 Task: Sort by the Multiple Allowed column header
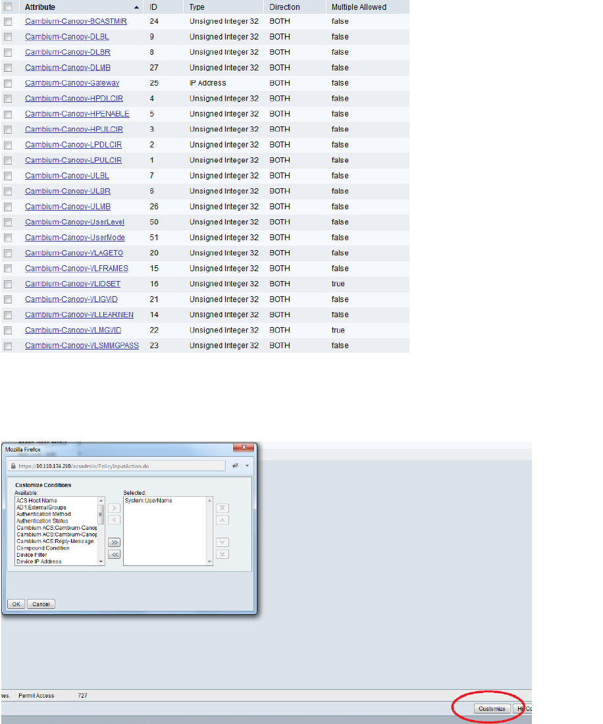[x=359, y=7]
